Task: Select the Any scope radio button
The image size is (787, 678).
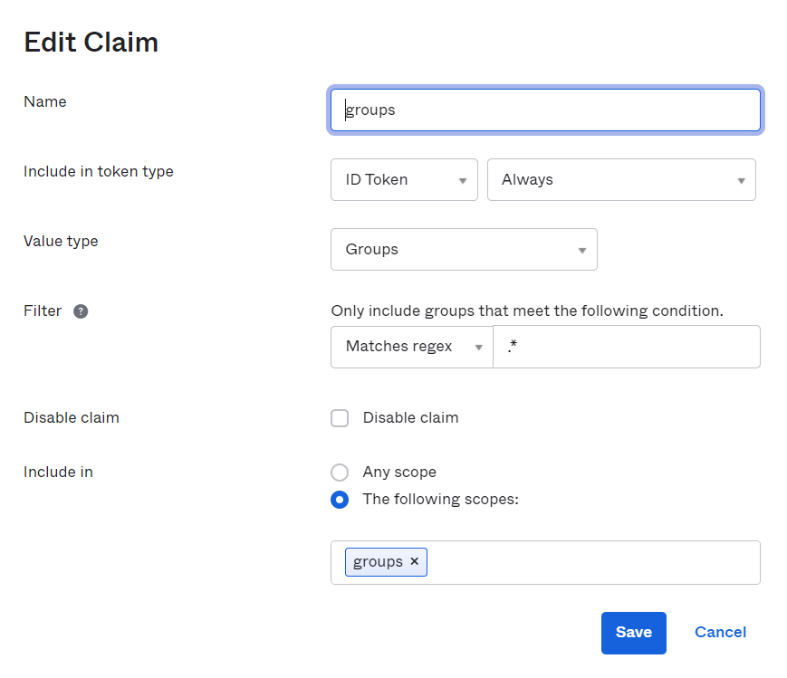Action: (340, 472)
